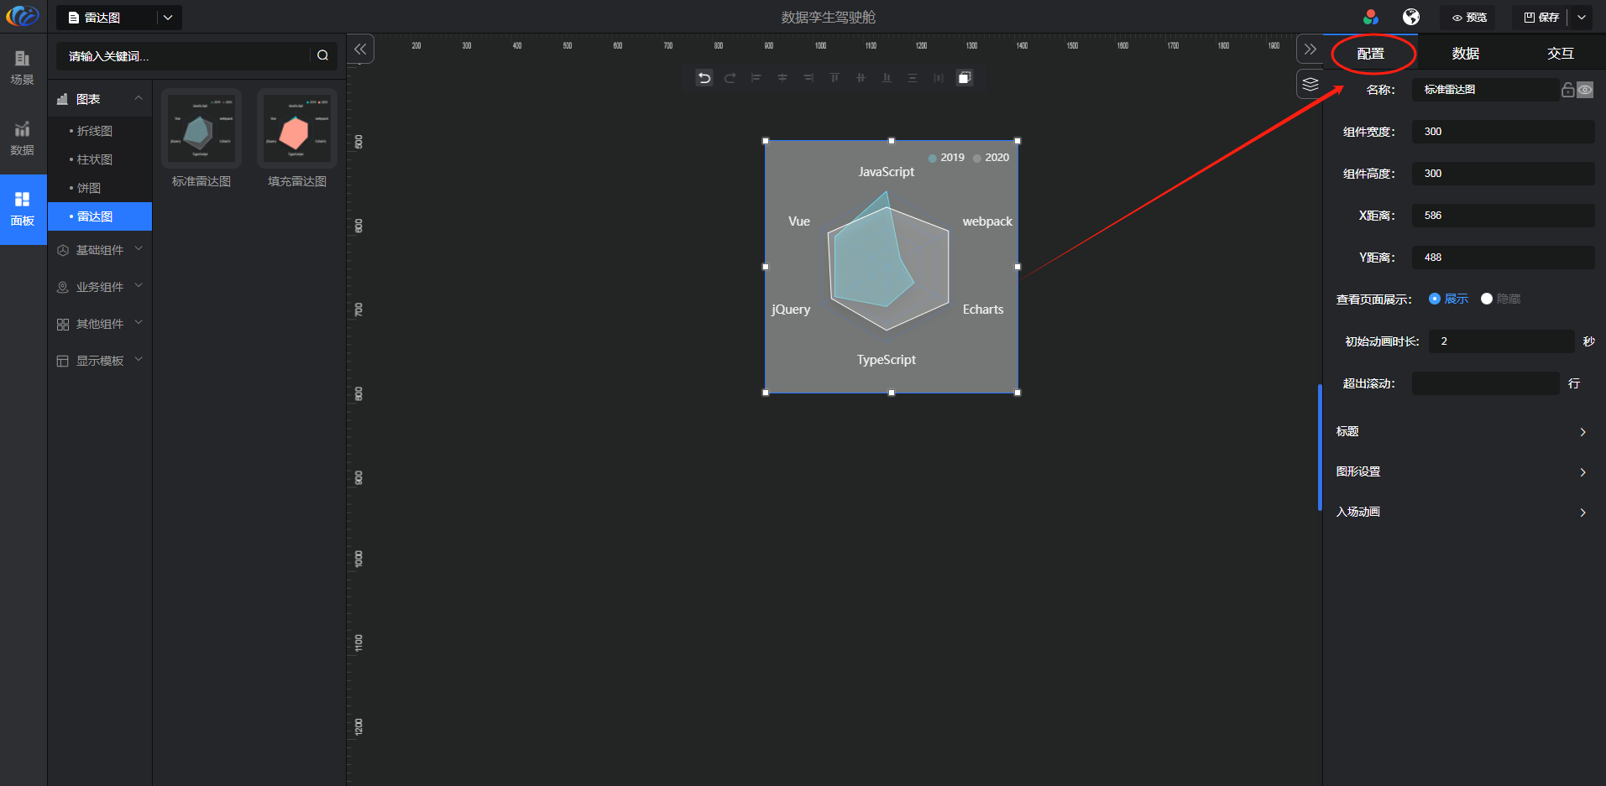
Task: Open the dropdown arrow next to 保存
Action: tap(1582, 17)
